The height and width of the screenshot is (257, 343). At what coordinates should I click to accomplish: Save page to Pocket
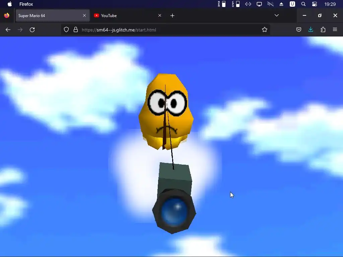[x=298, y=29]
